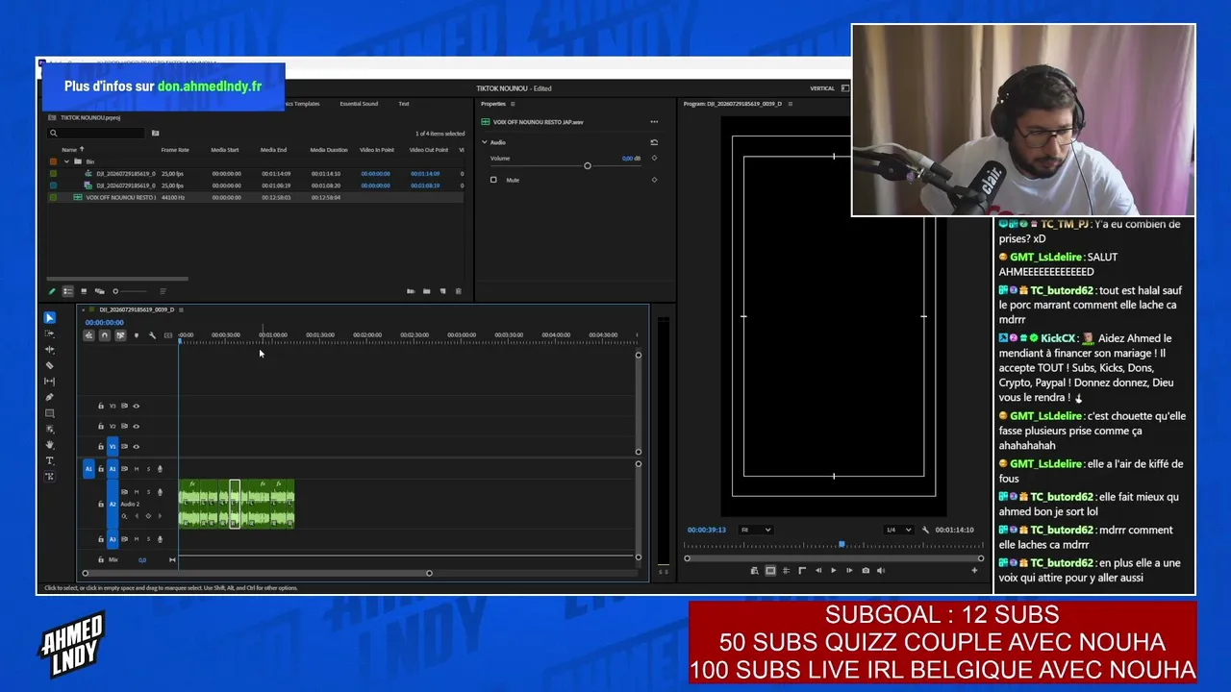Collapse the Bin folder
Viewport: 1231px width, 692px height.
(x=66, y=161)
